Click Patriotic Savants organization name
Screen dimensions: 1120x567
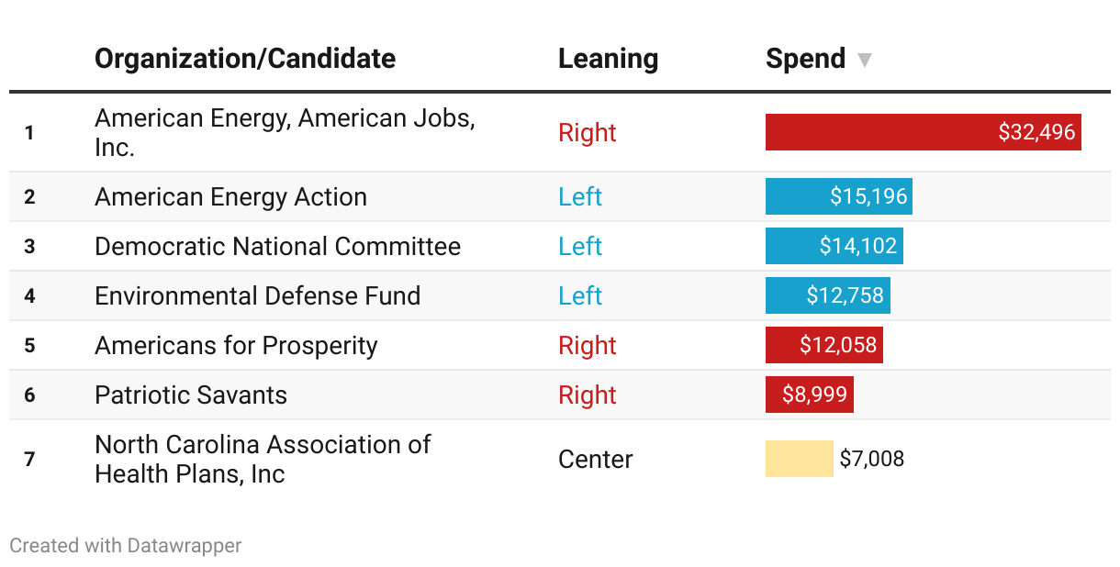coord(191,395)
